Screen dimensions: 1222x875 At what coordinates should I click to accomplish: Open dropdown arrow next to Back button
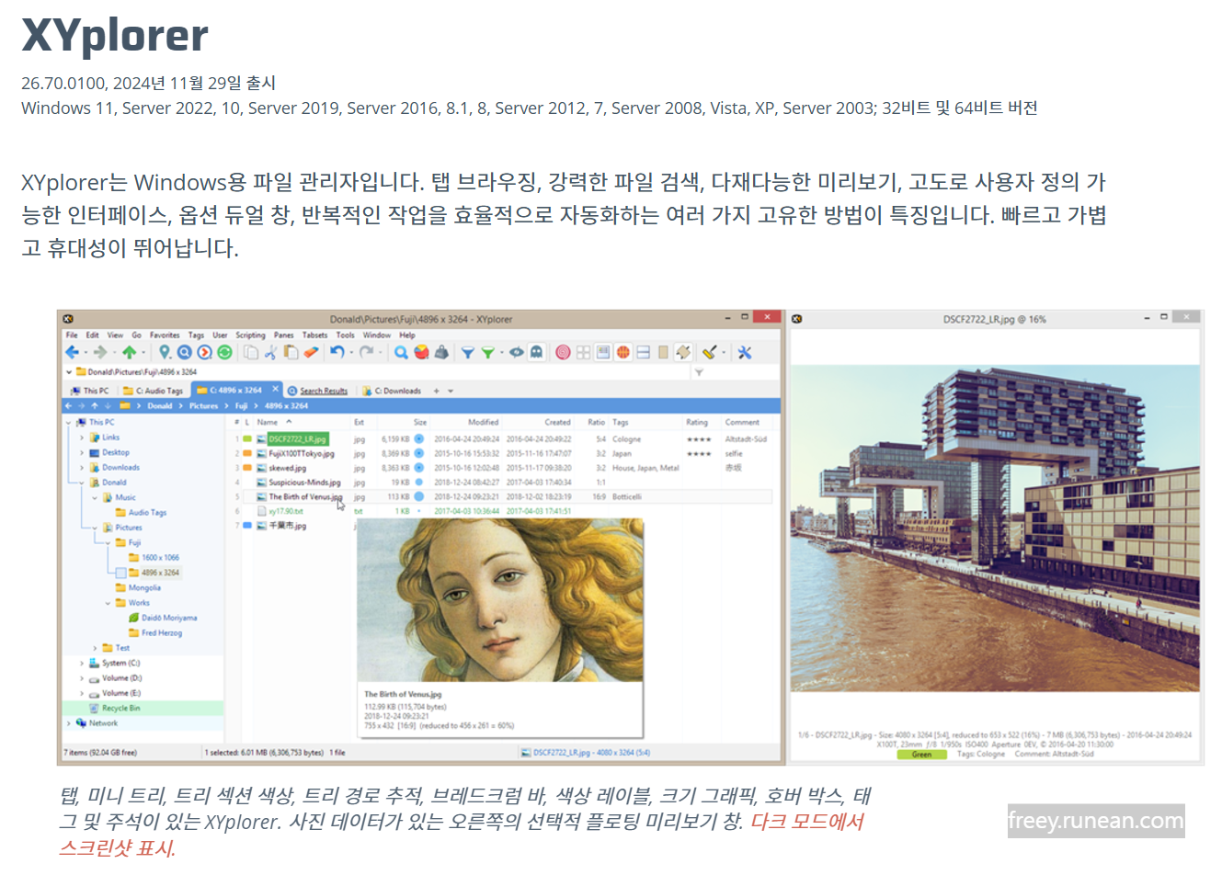click(86, 353)
